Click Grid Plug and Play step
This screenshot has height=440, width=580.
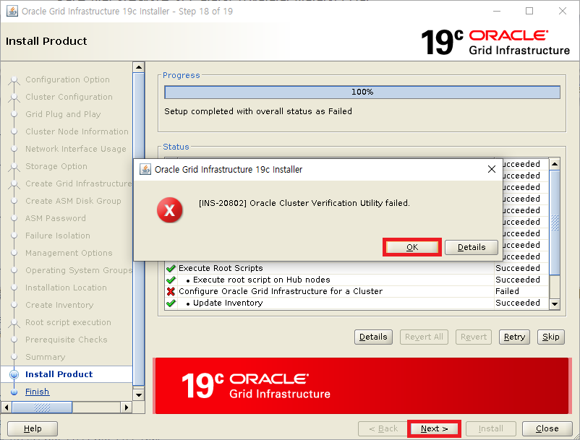tap(63, 115)
